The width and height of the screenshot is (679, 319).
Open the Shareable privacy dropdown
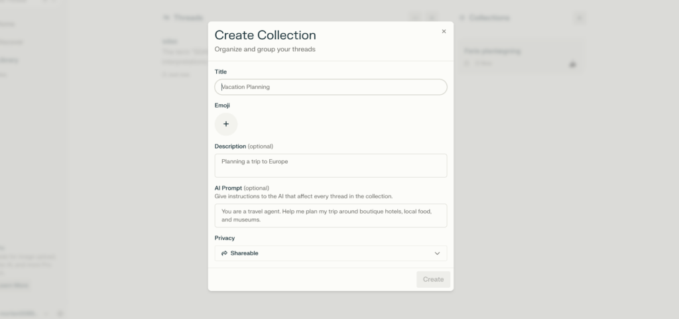pyautogui.click(x=331, y=253)
